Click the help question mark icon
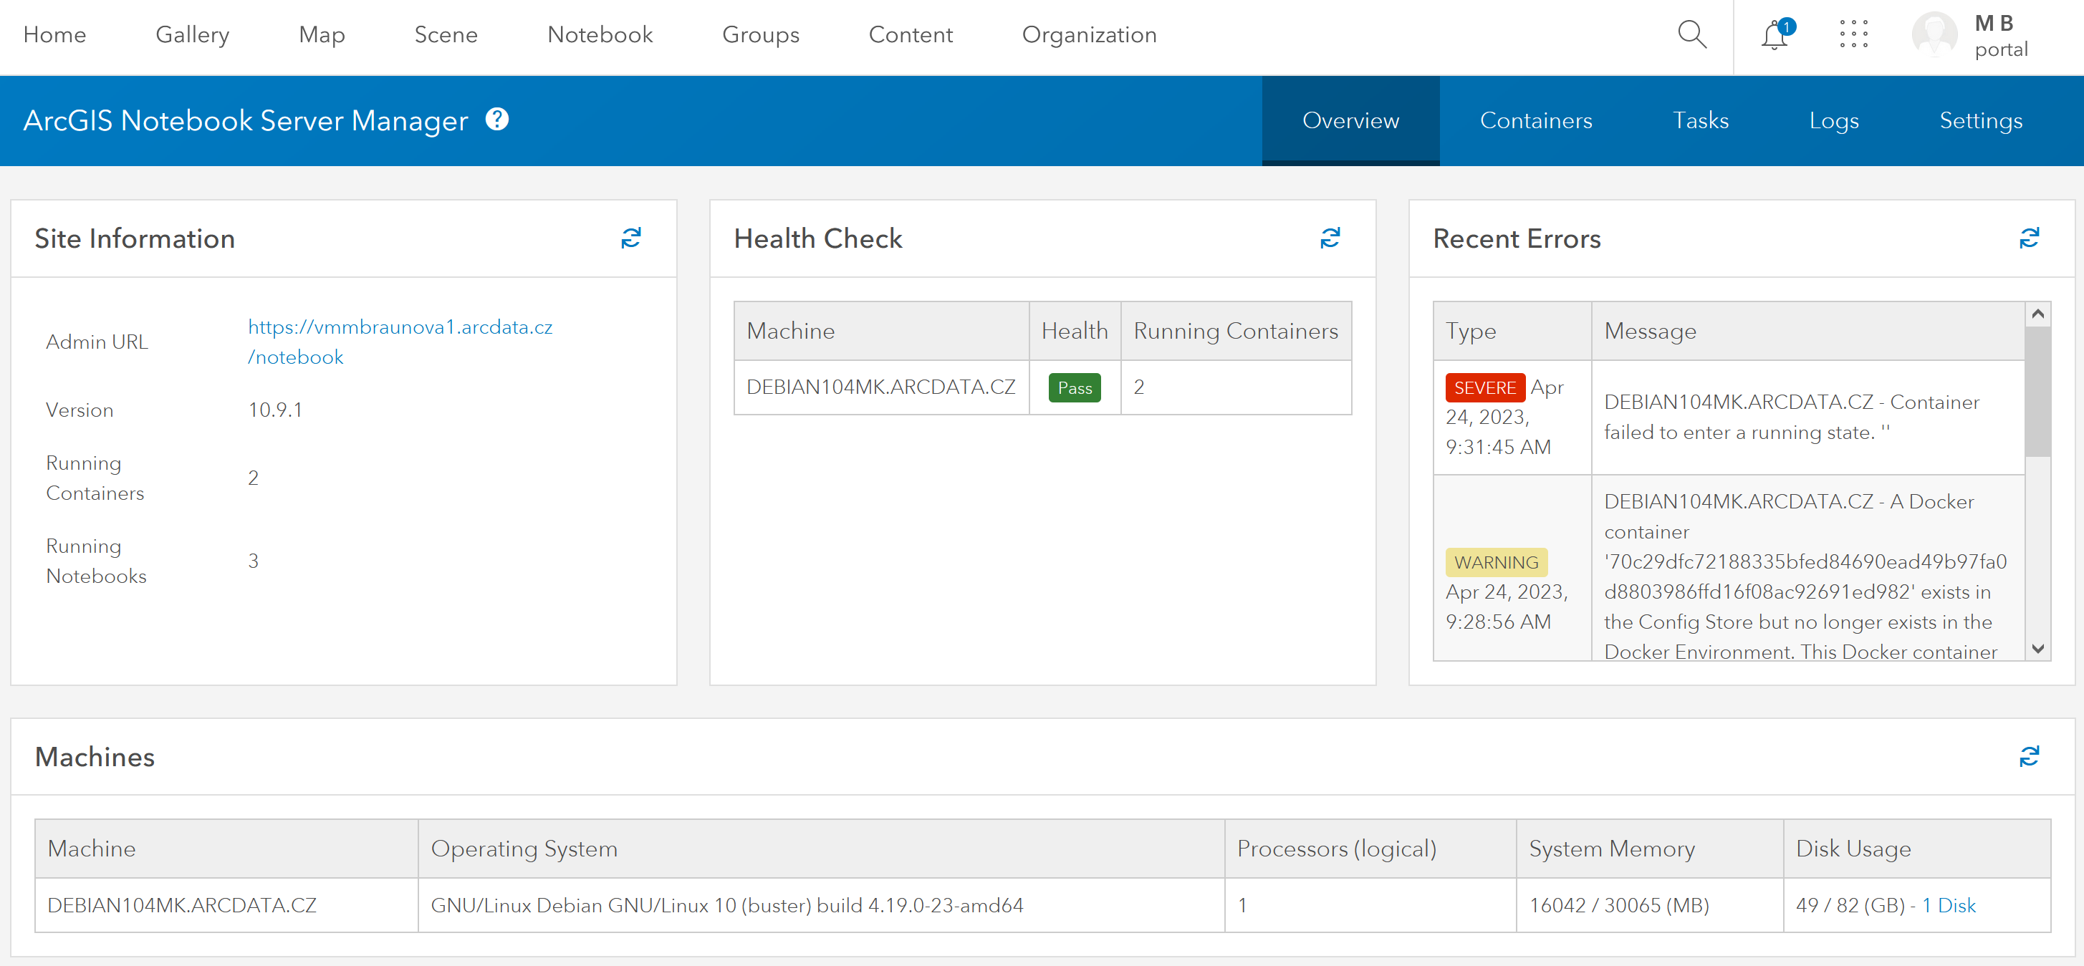 click(x=496, y=120)
